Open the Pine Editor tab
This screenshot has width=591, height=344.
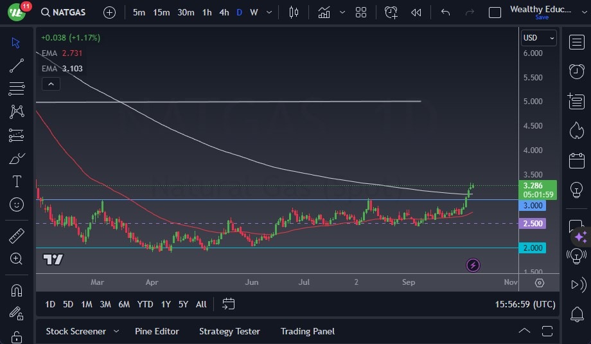157,331
